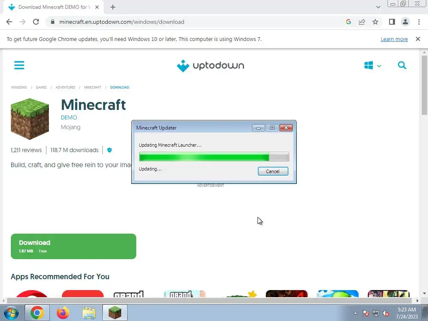Viewport: 428px width, 321px height.
Task: Reload the current page
Action: 36,22
